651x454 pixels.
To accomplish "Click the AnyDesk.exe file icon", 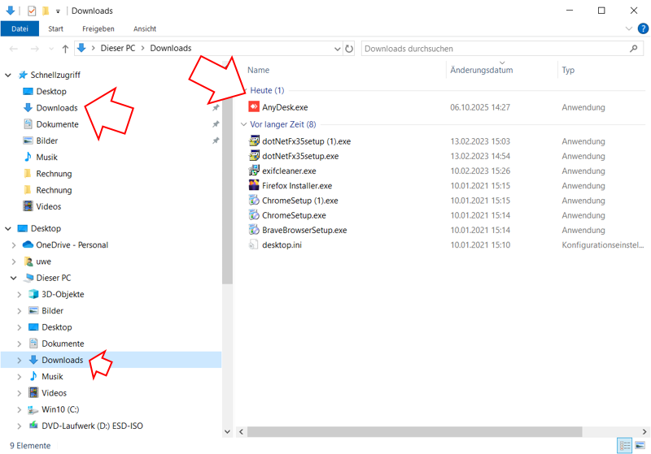I will click(254, 107).
